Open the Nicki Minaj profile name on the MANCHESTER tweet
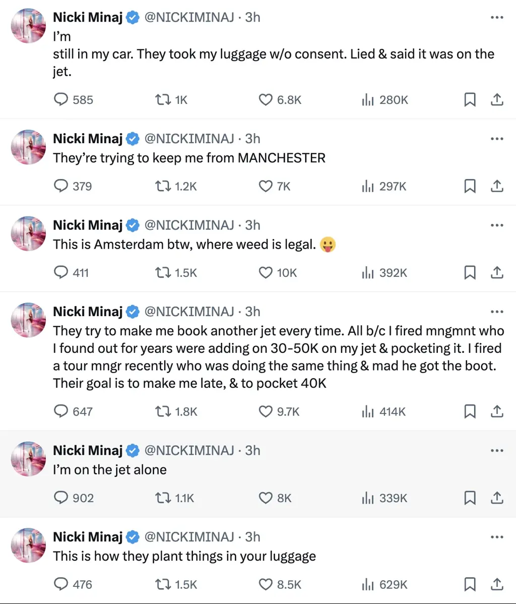This screenshot has height=604, width=516. (x=88, y=139)
